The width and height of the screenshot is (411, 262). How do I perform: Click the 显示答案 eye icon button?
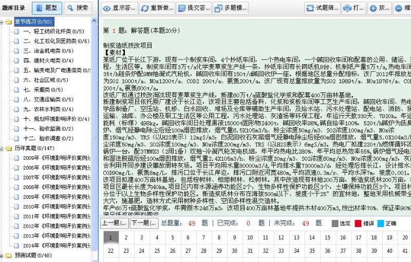pos(119,8)
